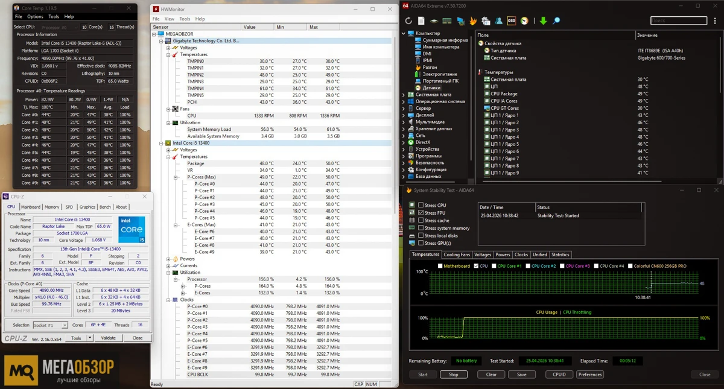Expand the Powers node in HWMonitor

click(x=168, y=259)
